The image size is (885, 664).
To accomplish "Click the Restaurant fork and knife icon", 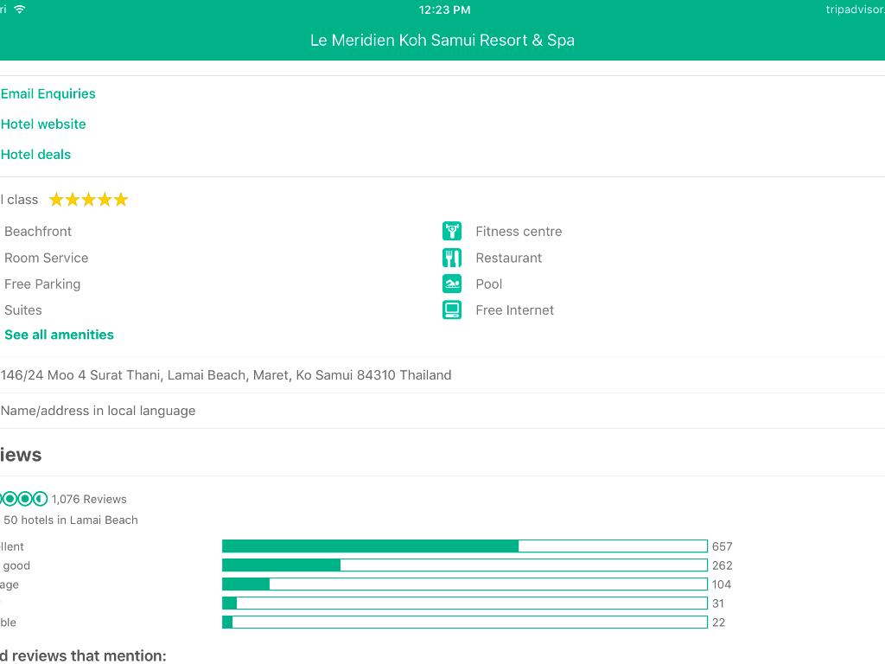I will point(452,258).
